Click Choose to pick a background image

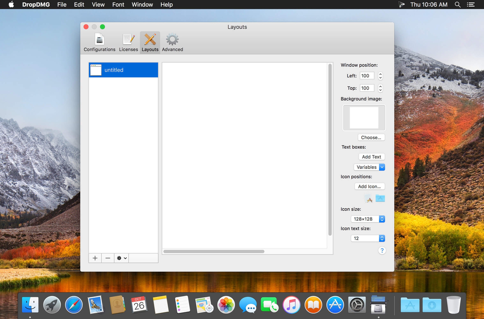click(x=371, y=137)
